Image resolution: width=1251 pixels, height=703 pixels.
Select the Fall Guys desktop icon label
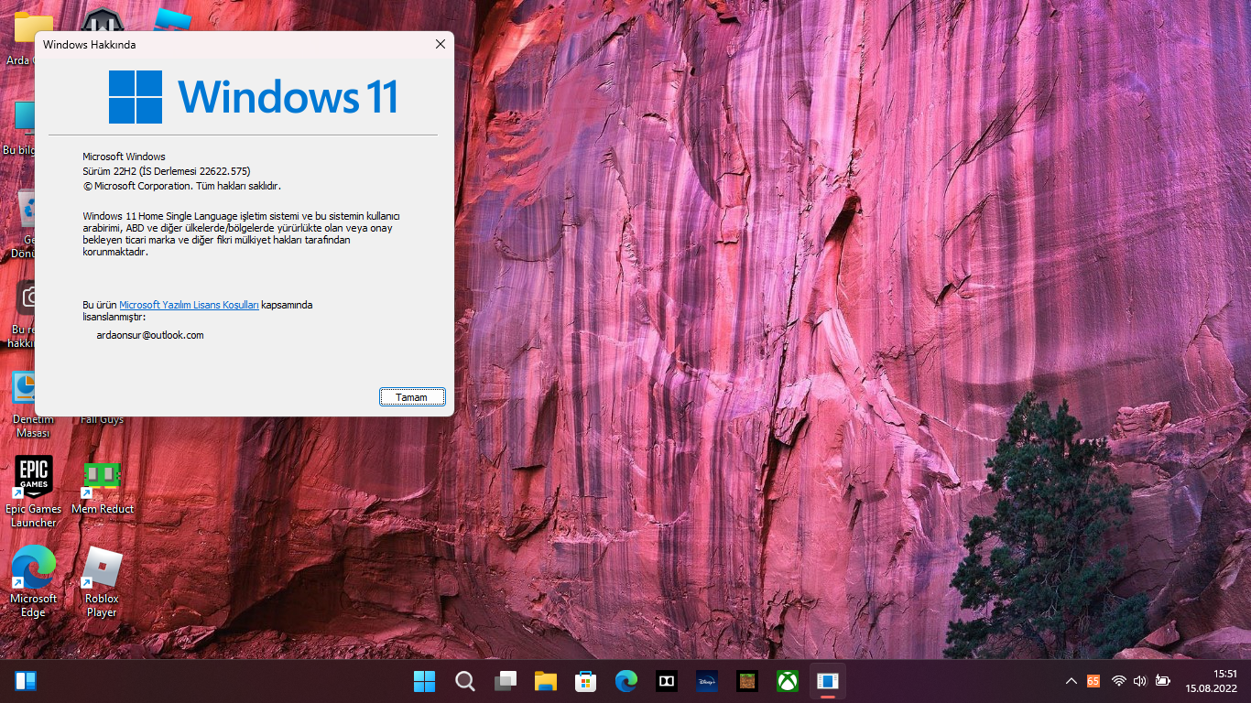click(x=102, y=420)
